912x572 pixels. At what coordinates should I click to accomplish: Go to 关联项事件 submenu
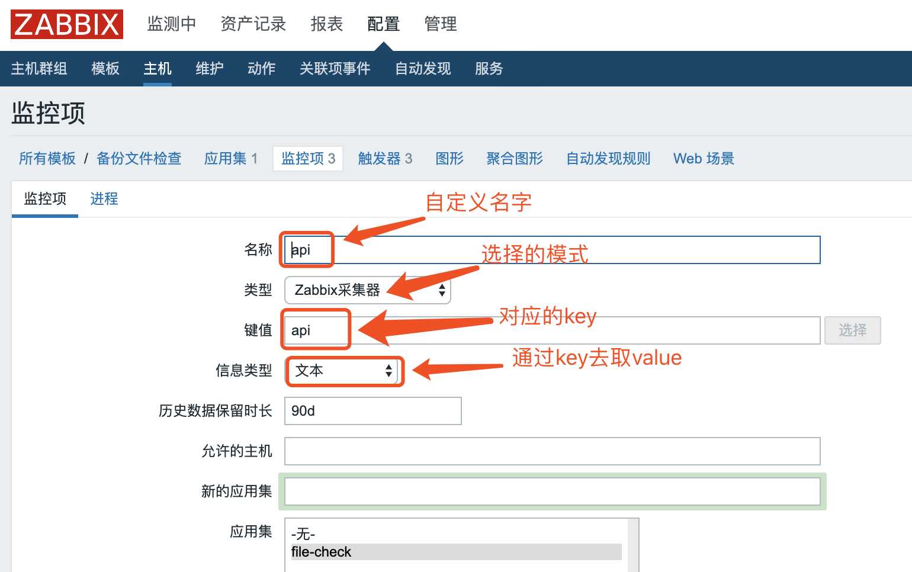tap(335, 69)
